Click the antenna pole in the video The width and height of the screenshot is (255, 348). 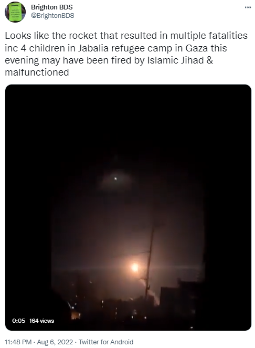coord(149,264)
